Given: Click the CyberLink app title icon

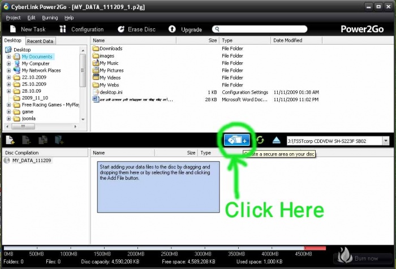Looking at the screenshot, I should pos(6,7).
